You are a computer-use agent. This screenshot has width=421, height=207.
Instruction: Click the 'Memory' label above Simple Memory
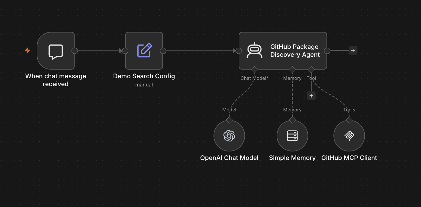(292, 110)
